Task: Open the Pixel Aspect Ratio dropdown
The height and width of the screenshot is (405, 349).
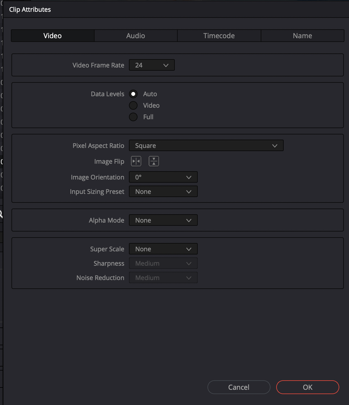Action: pyautogui.click(x=206, y=145)
